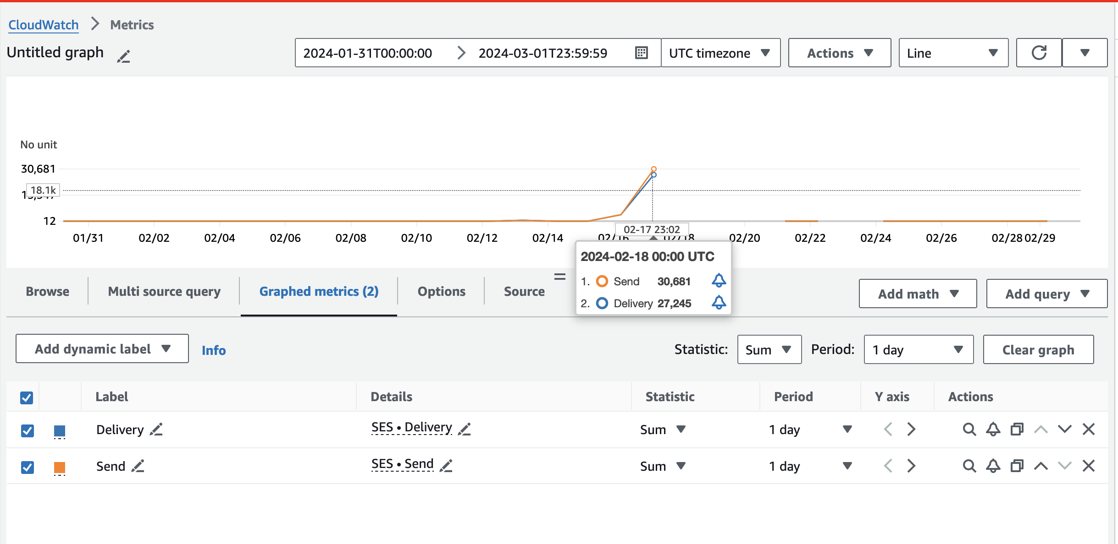Viewport: 1118px width, 544px height.
Task: Click the refresh graph icon
Action: [1039, 53]
